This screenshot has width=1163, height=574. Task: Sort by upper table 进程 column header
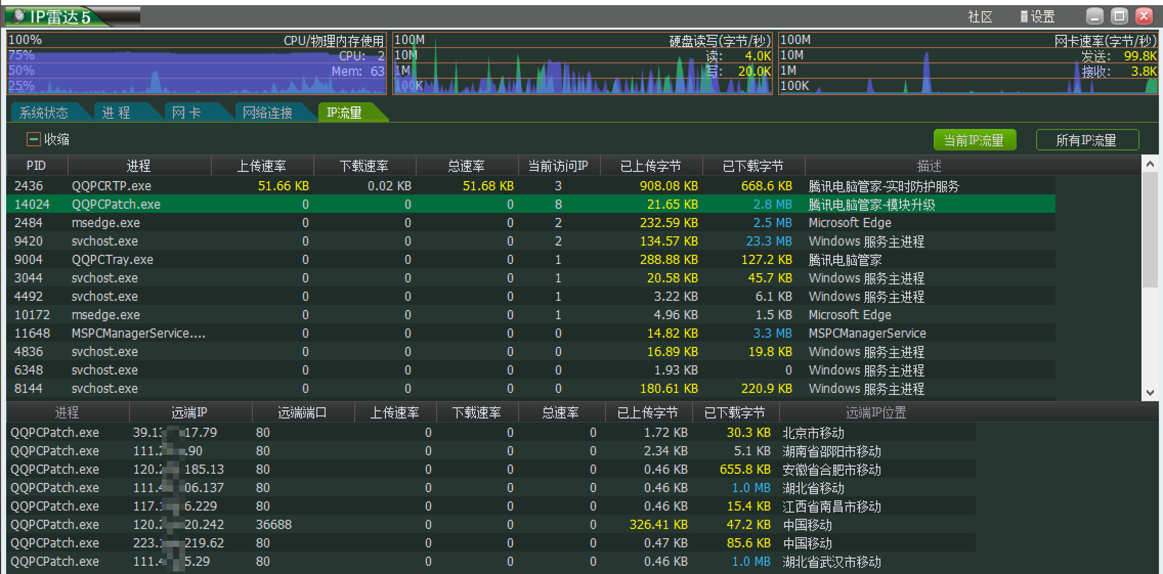click(x=139, y=166)
